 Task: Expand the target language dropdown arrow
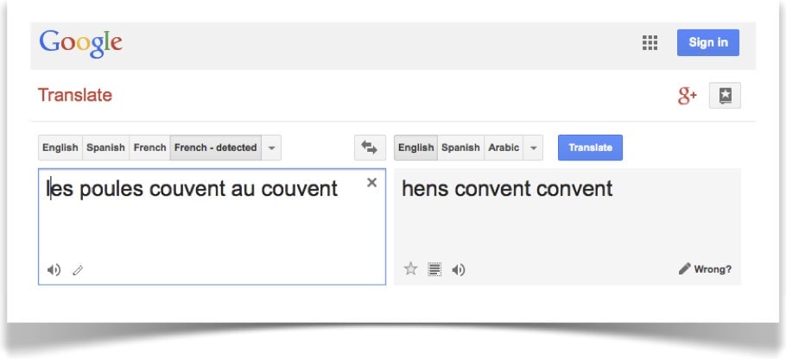click(533, 148)
